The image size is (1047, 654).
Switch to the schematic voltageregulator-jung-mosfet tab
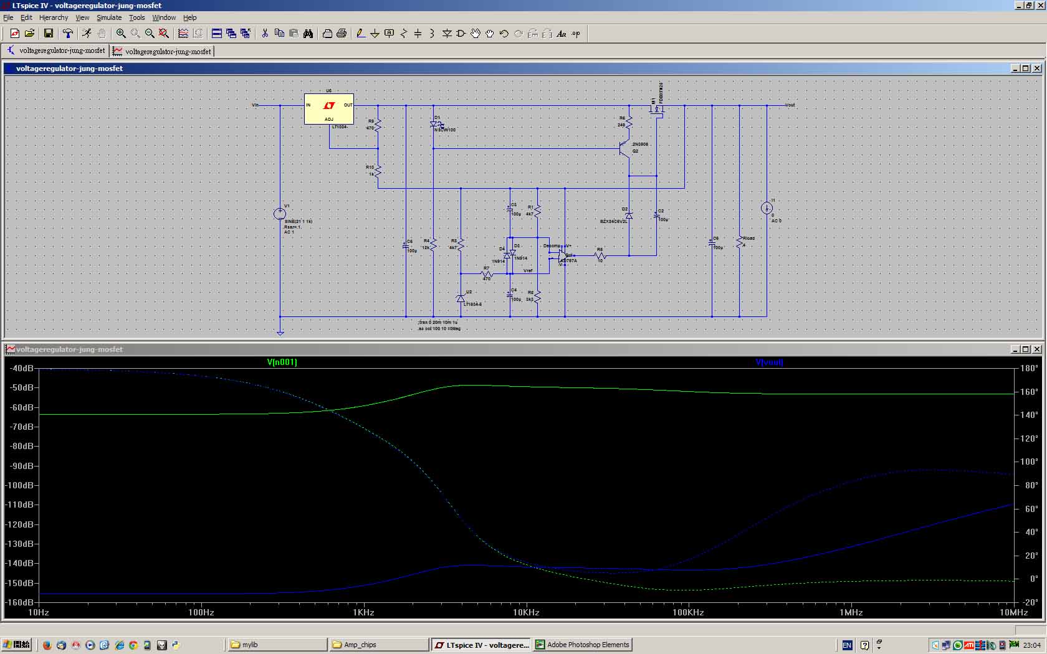click(x=56, y=50)
